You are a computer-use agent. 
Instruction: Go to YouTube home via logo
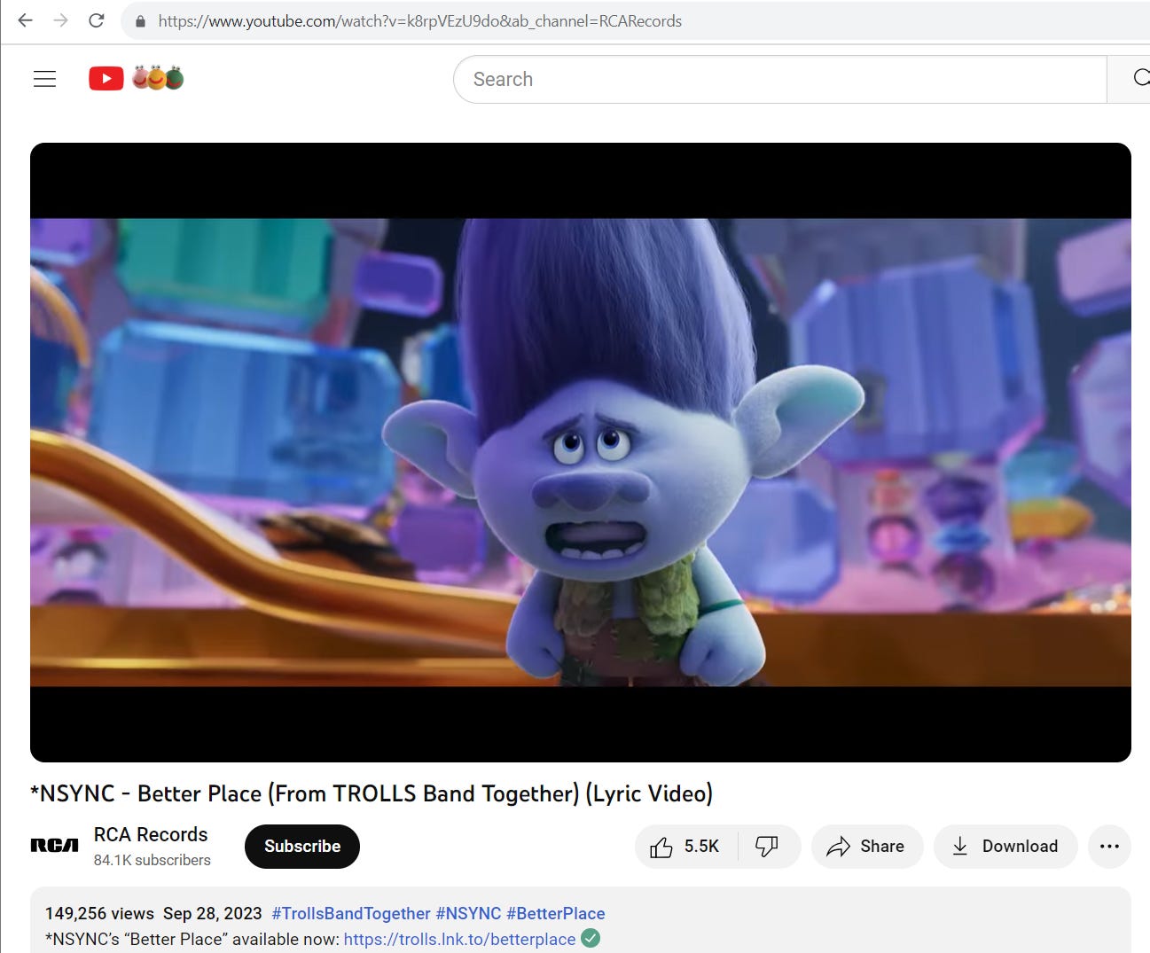136,79
